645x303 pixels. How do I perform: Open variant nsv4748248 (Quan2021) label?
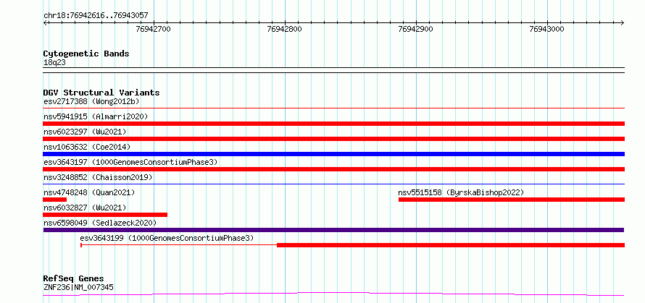tap(89, 192)
